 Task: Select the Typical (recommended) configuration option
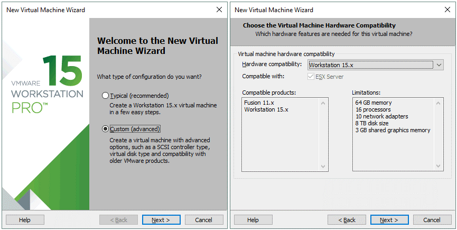point(106,96)
